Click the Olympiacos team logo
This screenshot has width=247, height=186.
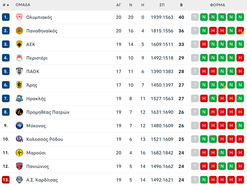(x=19, y=17)
